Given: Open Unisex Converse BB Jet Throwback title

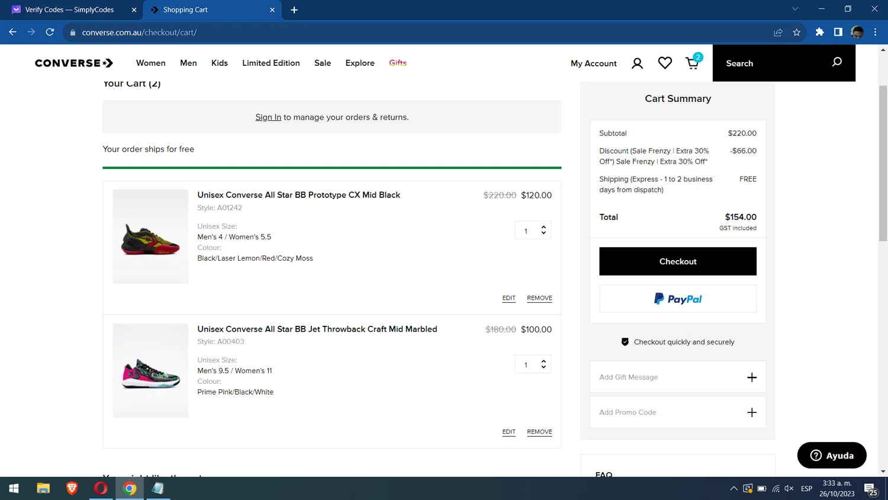Looking at the screenshot, I should coord(317,329).
